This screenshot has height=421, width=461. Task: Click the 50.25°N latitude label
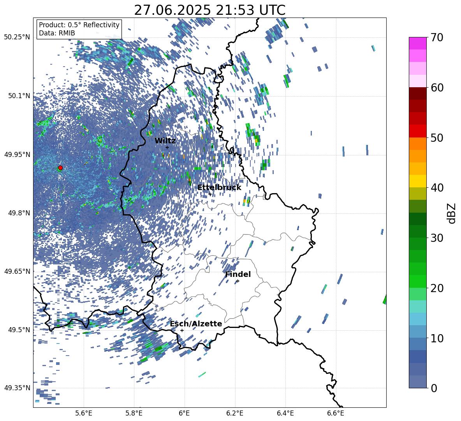17,37
